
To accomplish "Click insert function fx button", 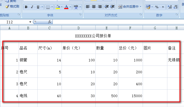I will tap(50, 22).
